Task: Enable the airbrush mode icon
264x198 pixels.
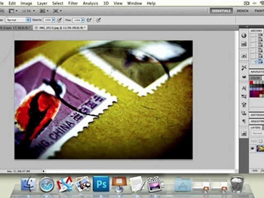Action: pos(89,20)
